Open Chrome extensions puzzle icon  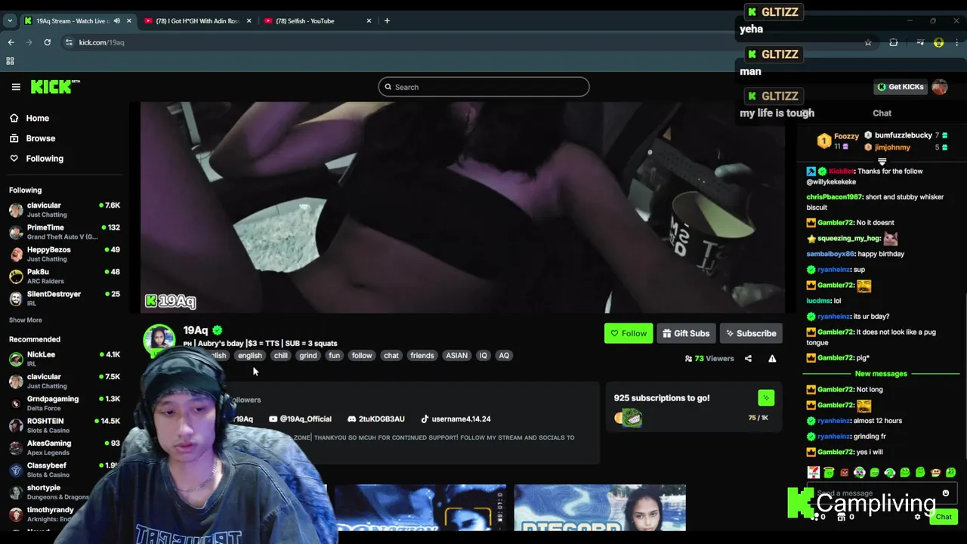[894, 42]
